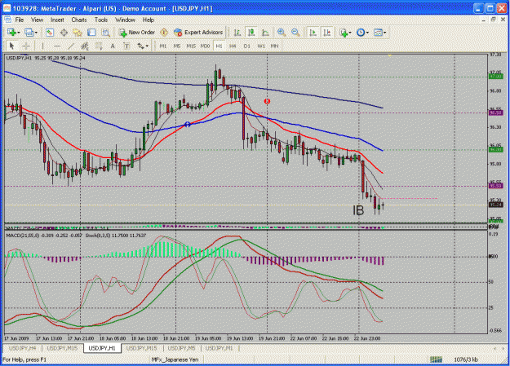
Task: Toggle the Terminal window icon
Action: [x=91, y=33]
